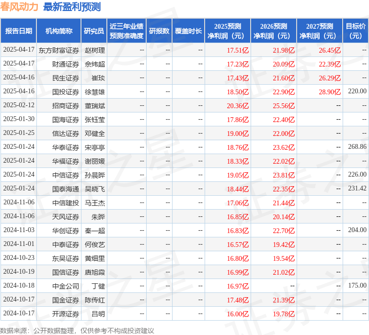Image resolution: width=369 pixels, height=335 pixels.
Task: Click the 覆盖时长 column header
Action: click(188, 31)
